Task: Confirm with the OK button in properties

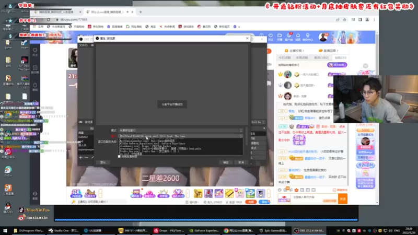Action: pyautogui.click(x=226, y=162)
